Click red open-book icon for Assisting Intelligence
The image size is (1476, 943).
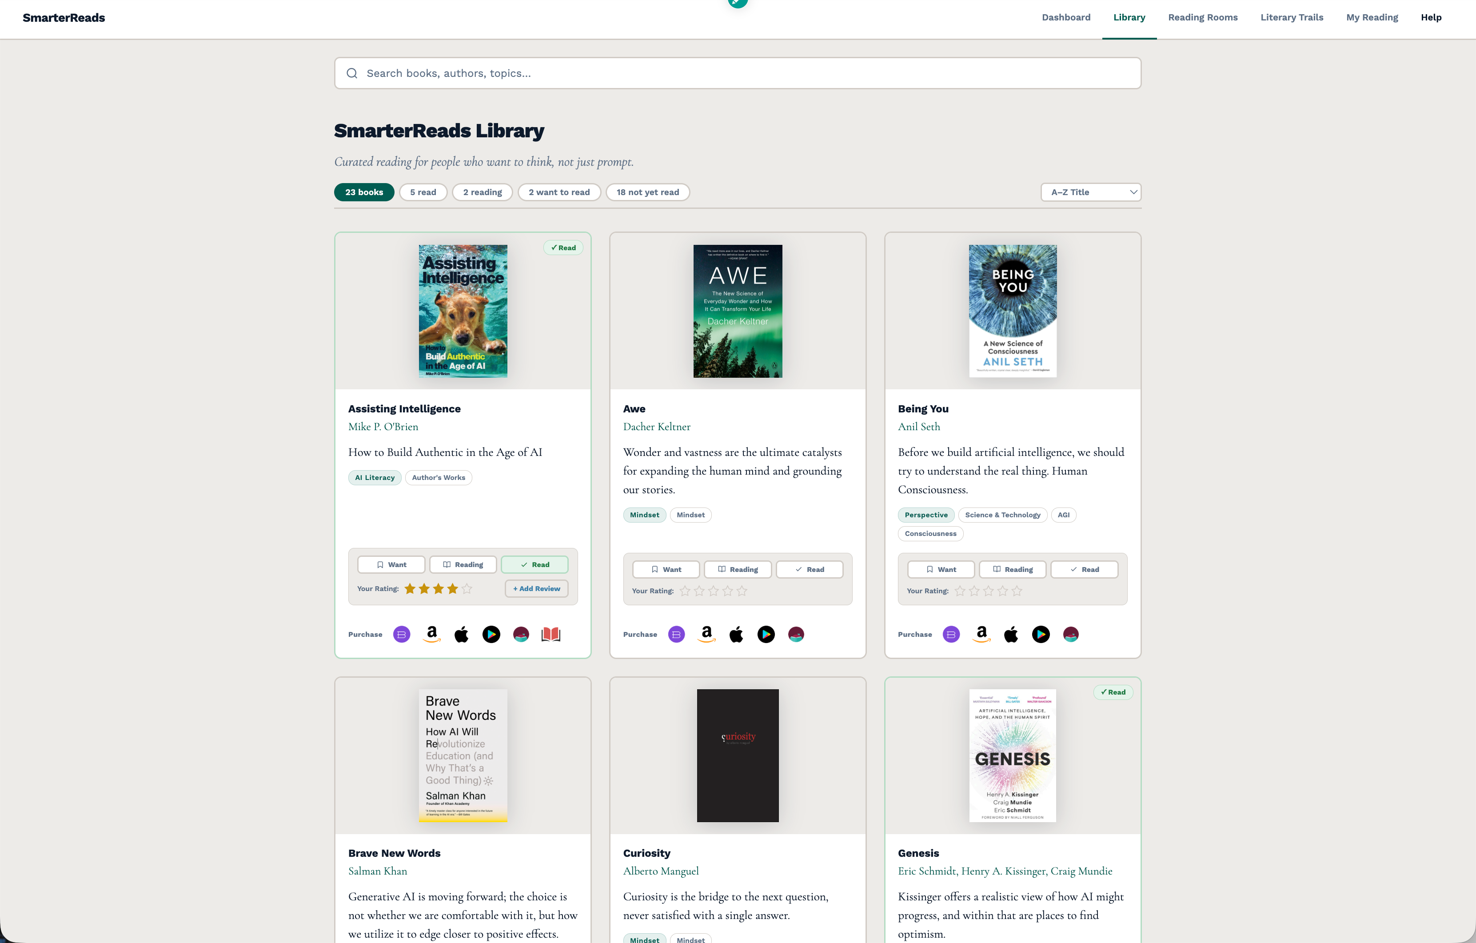551,634
